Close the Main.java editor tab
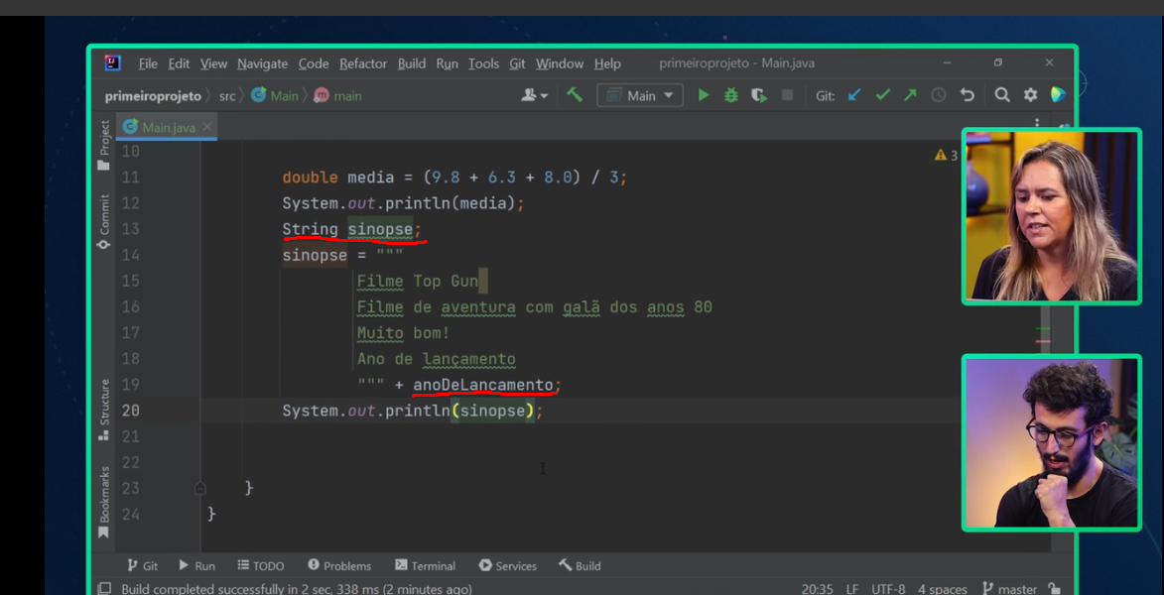Viewport: 1164px width, 595px height. click(207, 127)
